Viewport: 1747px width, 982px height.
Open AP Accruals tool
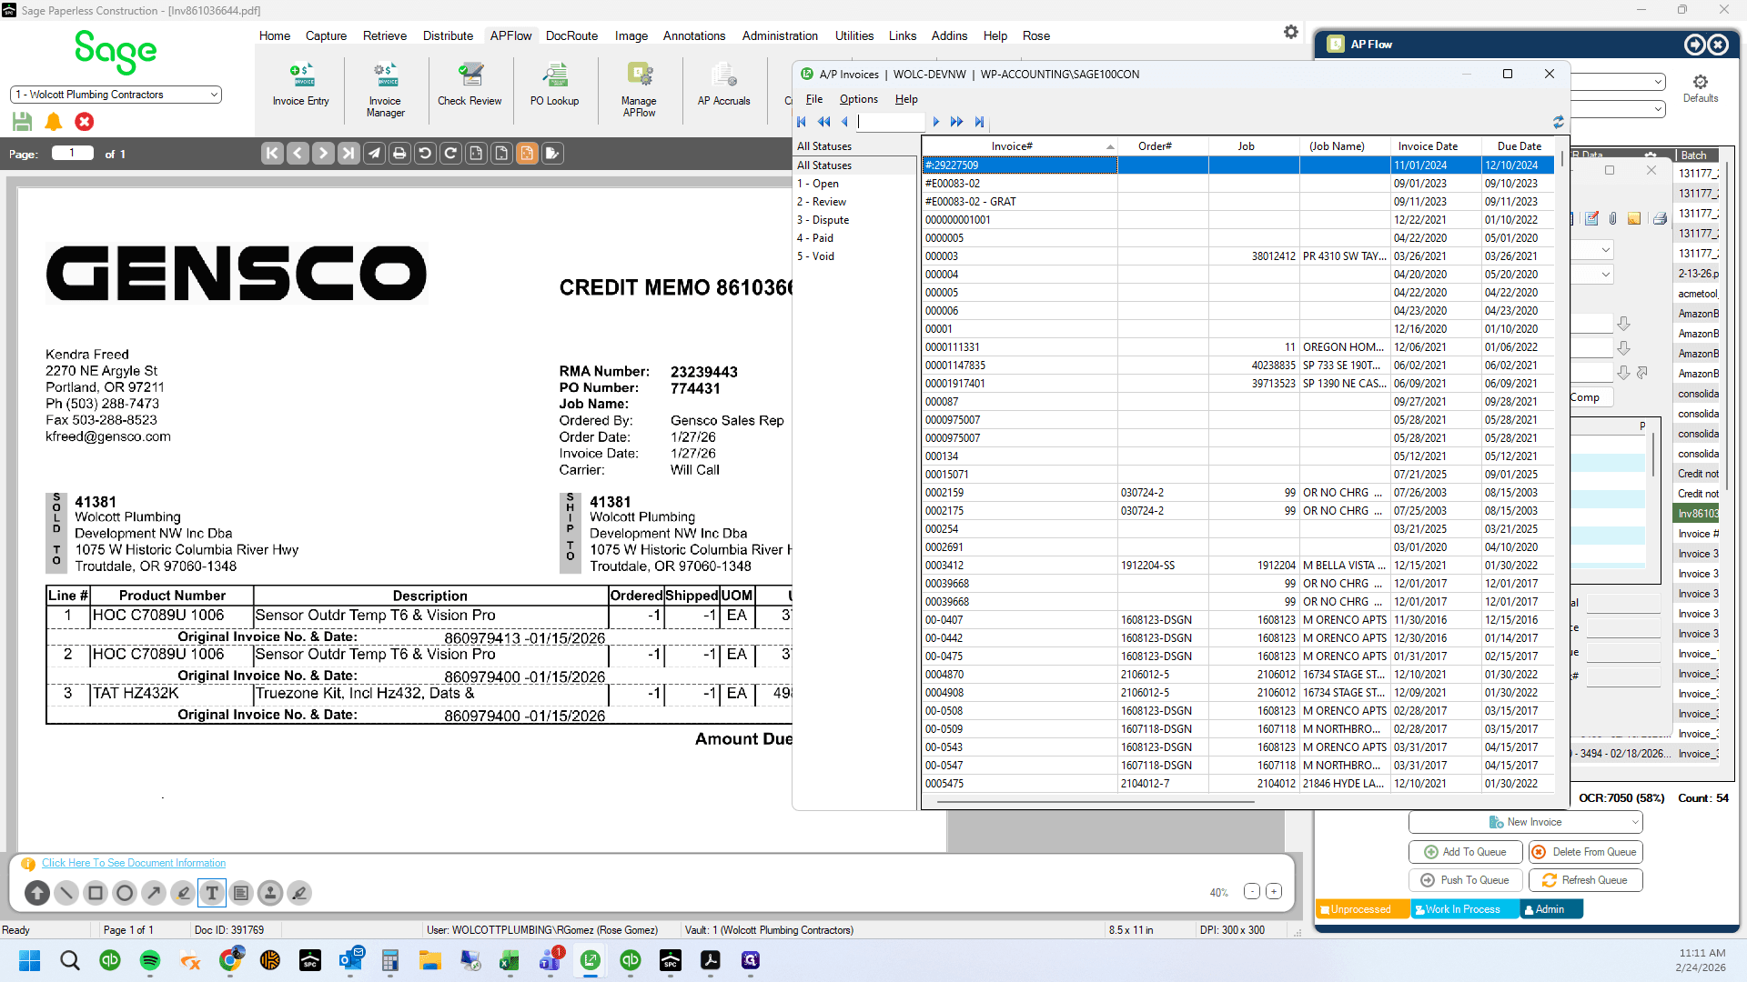[724, 85]
